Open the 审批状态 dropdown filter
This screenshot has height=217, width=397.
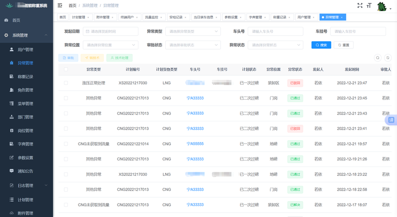click(194, 45)
